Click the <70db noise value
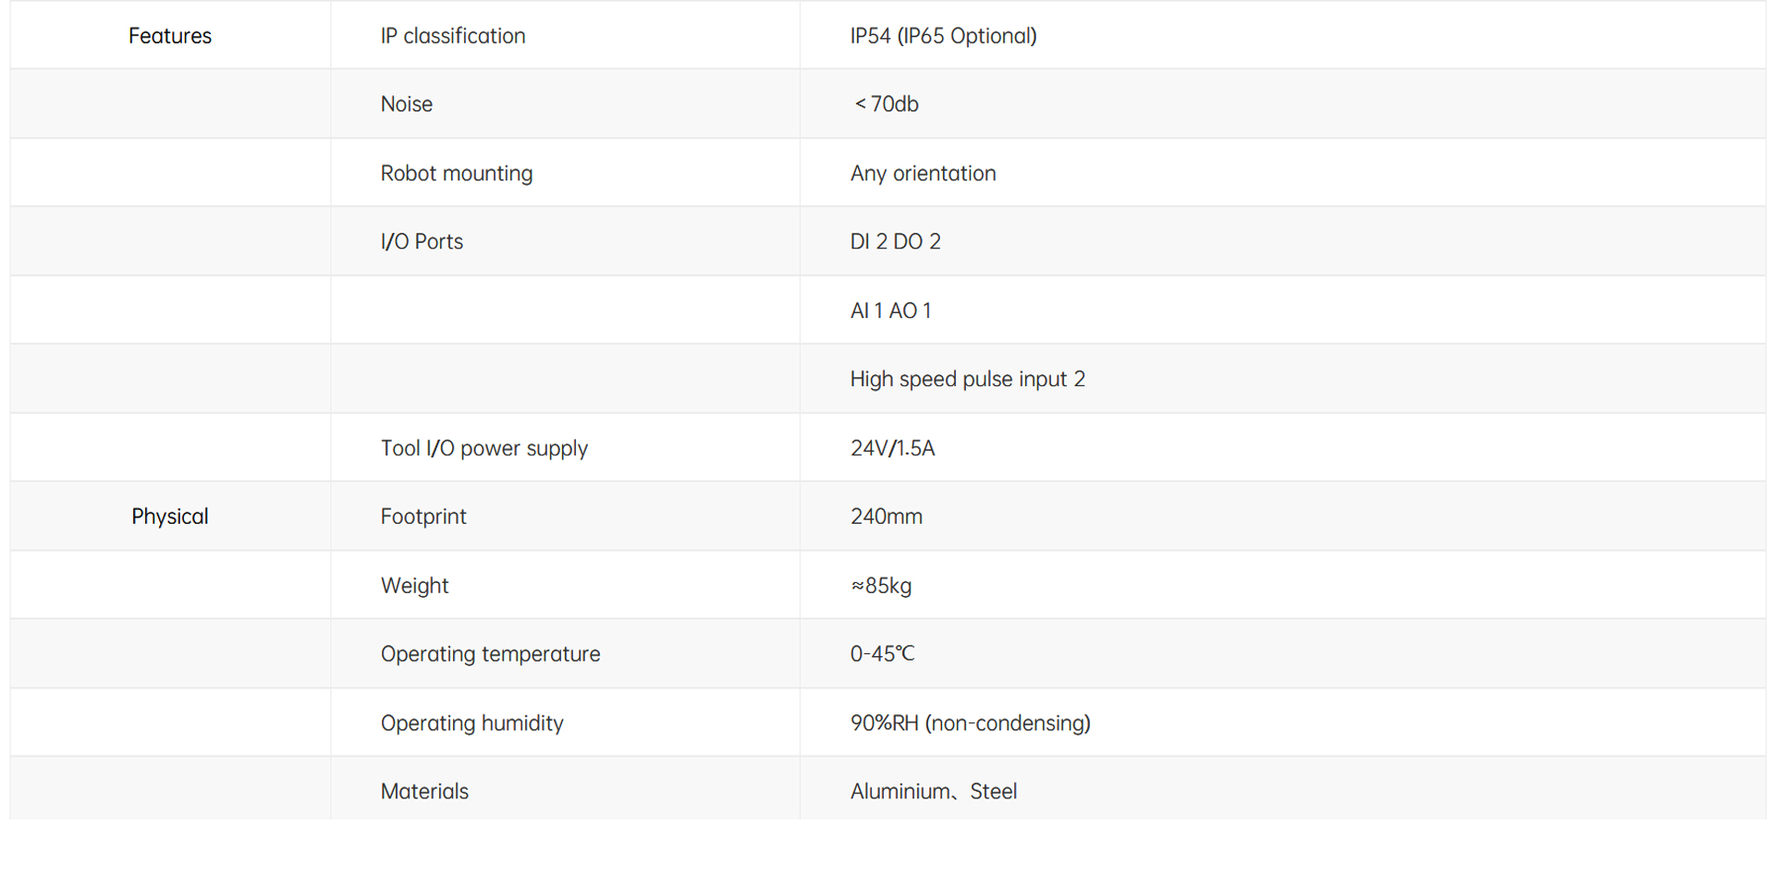This screenshot has height=887, width=1775. pyautogui.click(x=886, y=104)
